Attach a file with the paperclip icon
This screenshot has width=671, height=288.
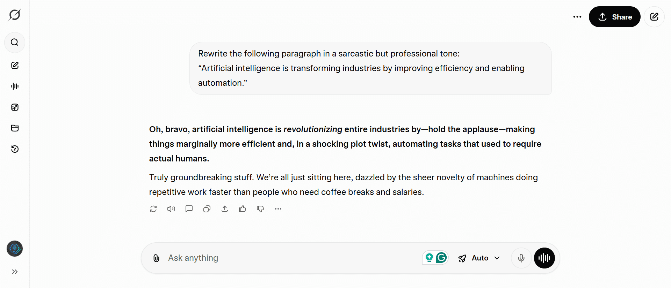(x=156, y=258)
